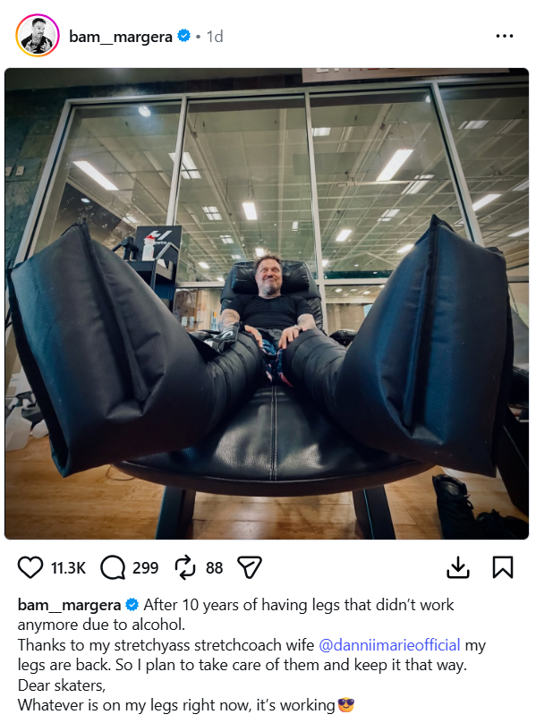Open the three-dot more options menu
Viewport: 536px width, 723px height.
(504, 36)
